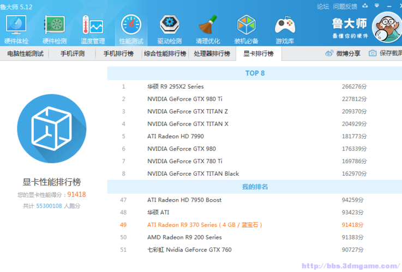Click rank number 49
402x272 pixels.
pos(123,225)
